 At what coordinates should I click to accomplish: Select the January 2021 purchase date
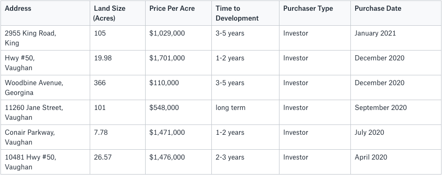tap(396, 38)
